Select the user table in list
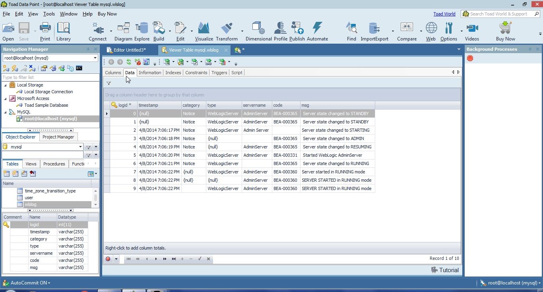The width and height of the screenshot is (543, 292). (x=29, y=198)
